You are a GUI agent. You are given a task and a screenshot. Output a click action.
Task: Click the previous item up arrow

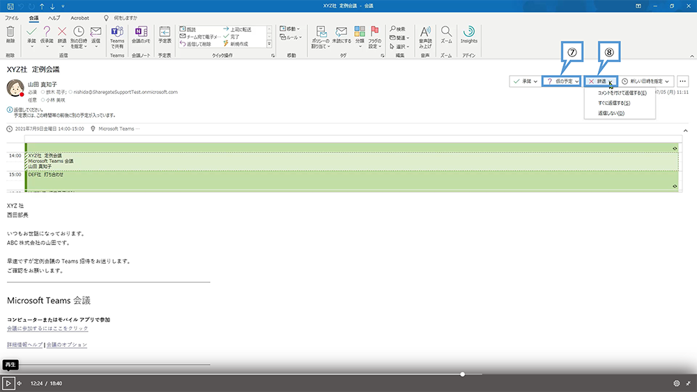pos(42,6)
